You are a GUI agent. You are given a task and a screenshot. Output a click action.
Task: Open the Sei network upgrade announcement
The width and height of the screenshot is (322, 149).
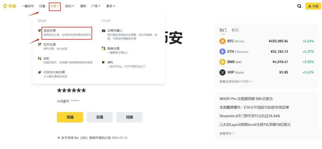[92, 138]
